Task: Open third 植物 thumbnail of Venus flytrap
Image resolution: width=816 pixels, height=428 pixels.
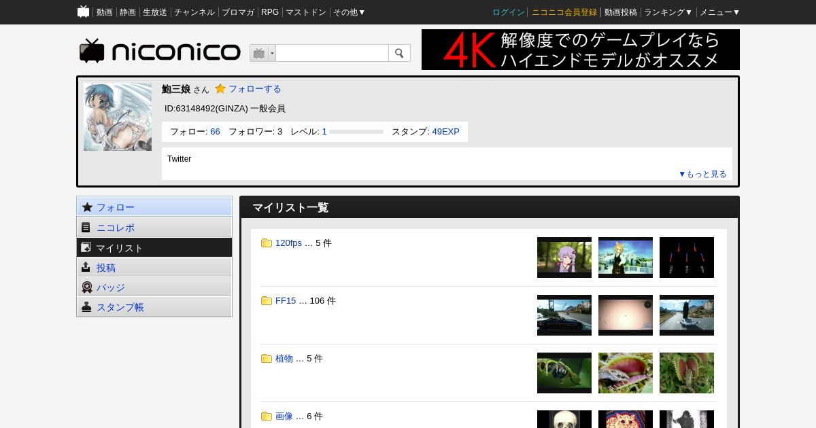Action: [x=687, y=373]
